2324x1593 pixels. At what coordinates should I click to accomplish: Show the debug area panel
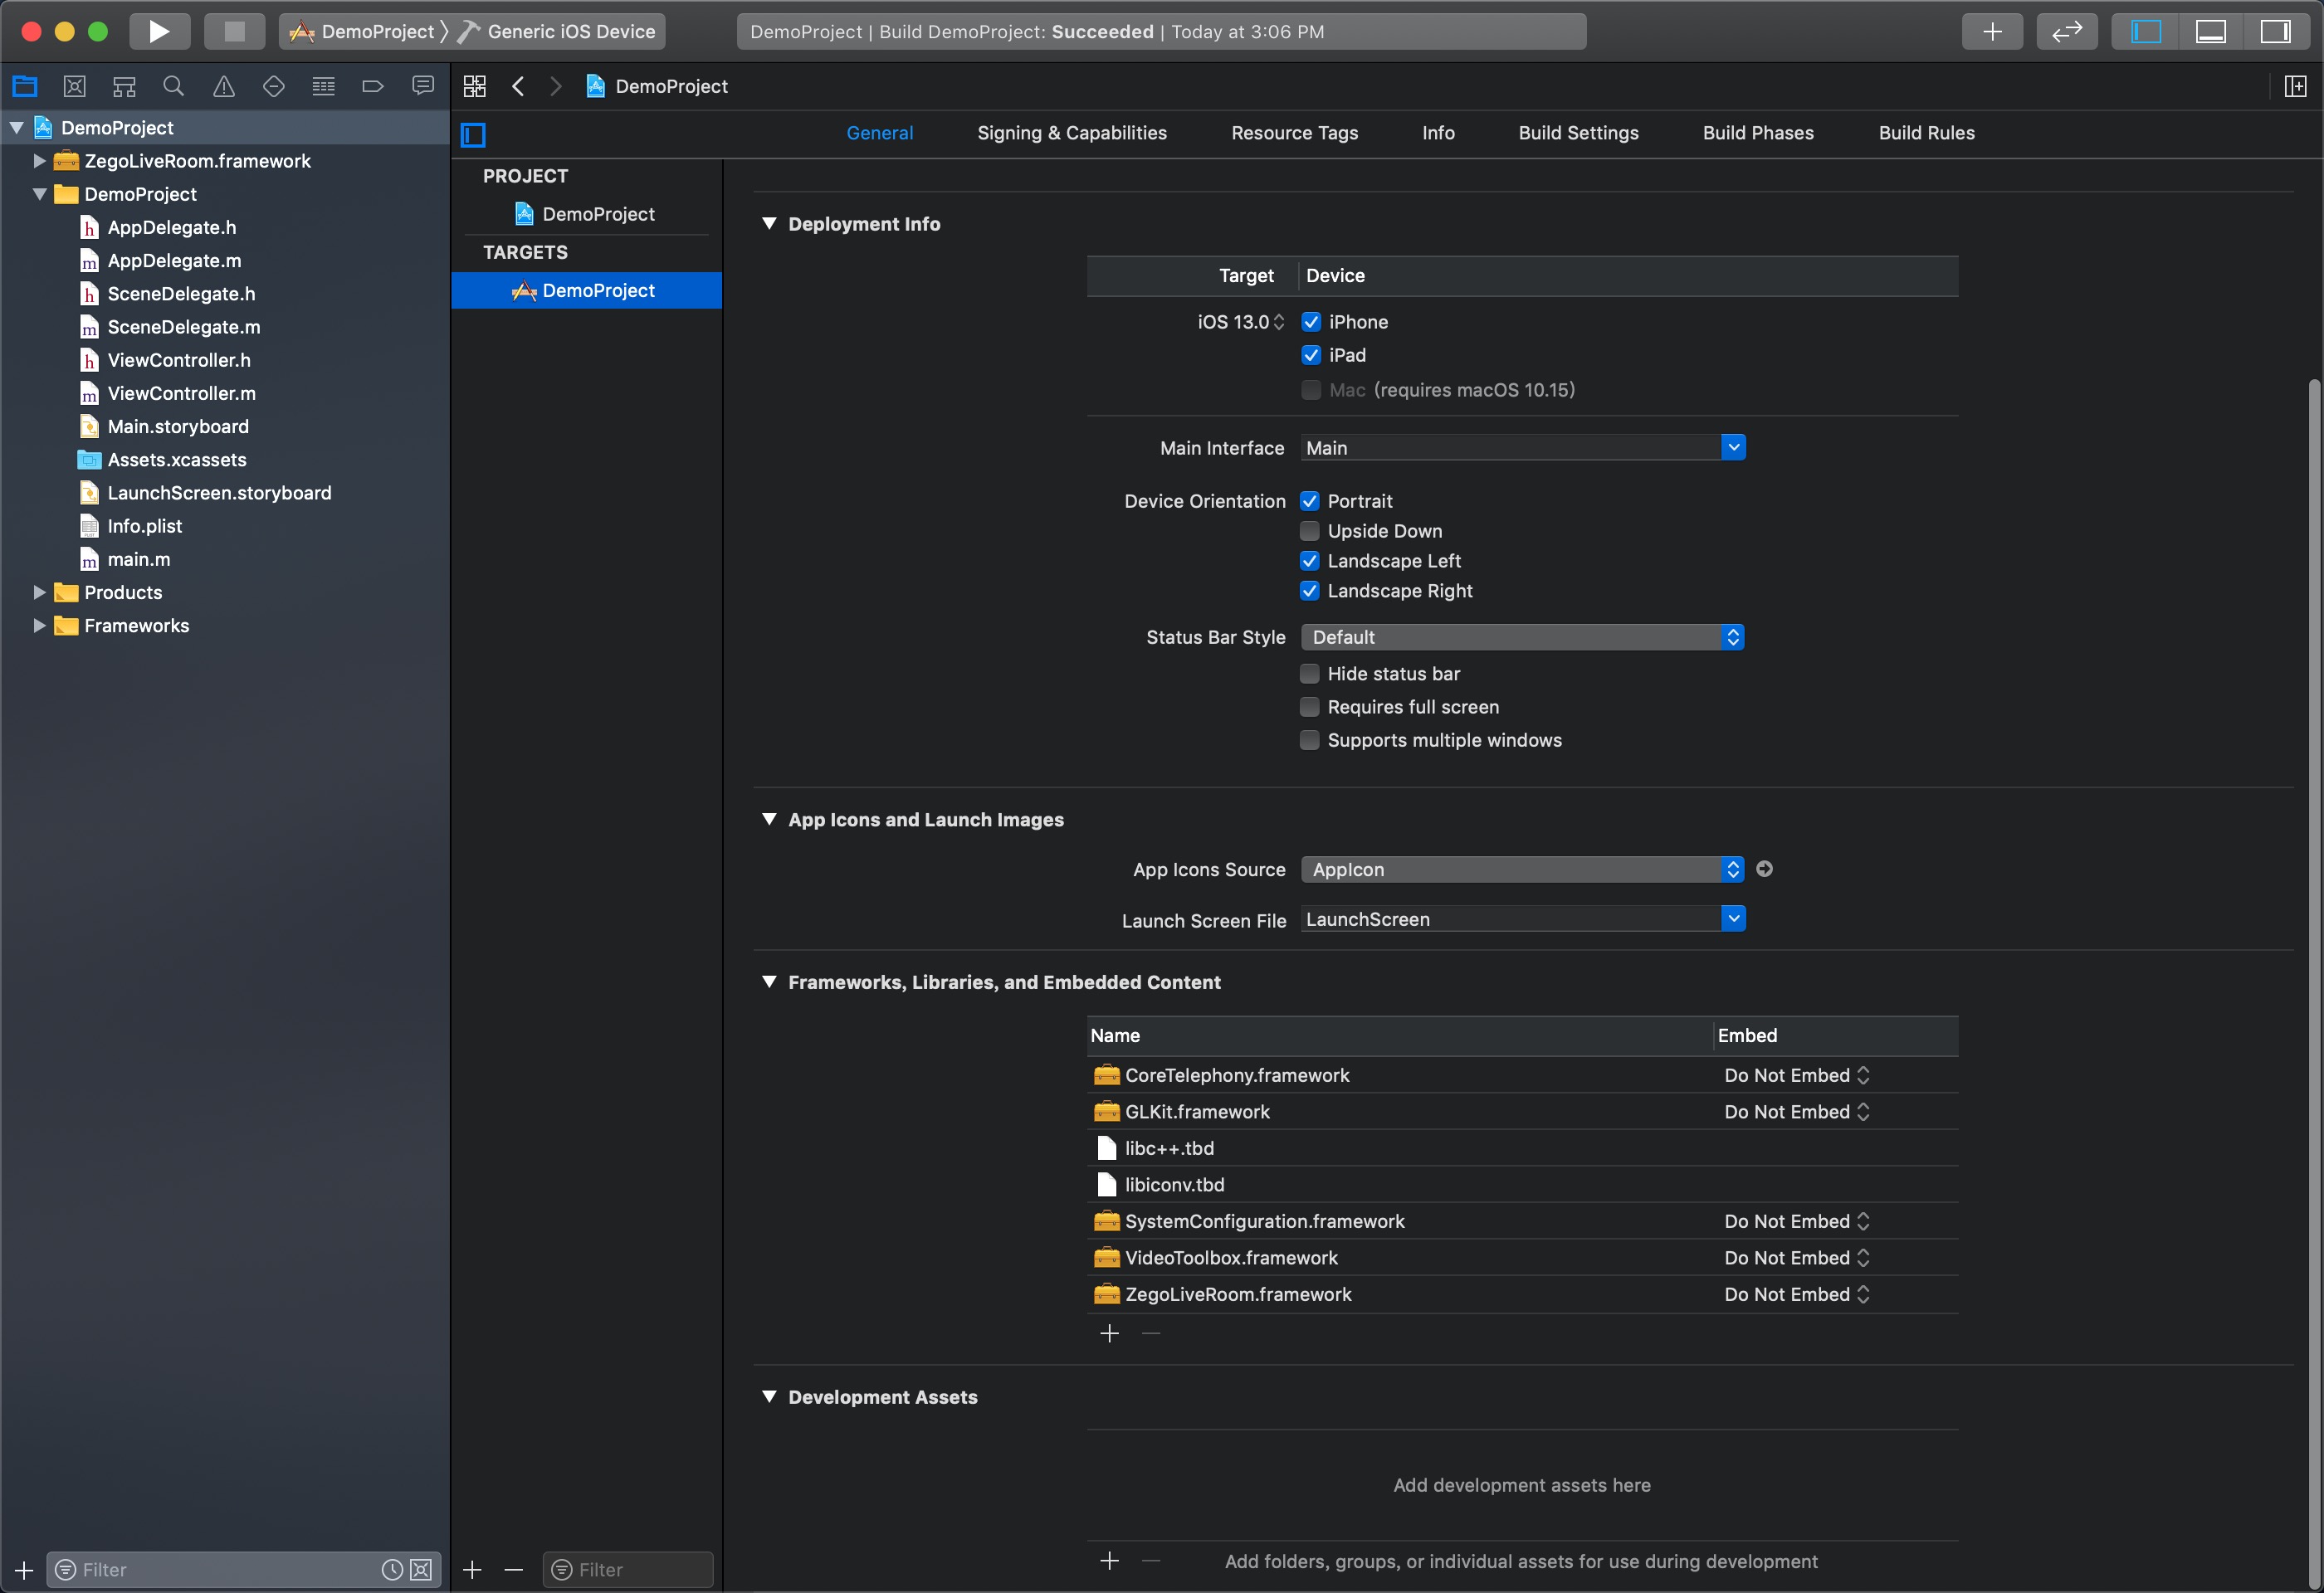pyautogui.click(x=2210, y=31)
